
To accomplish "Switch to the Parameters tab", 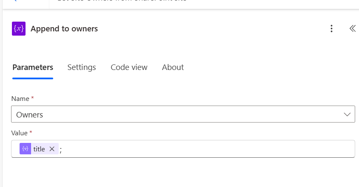I will pos(33,67).
